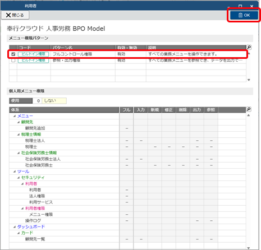Click フル cell of 顧問先追加 row
Image resolution: width=261 pixels, height=250 pixels.
tap(126, 128)
